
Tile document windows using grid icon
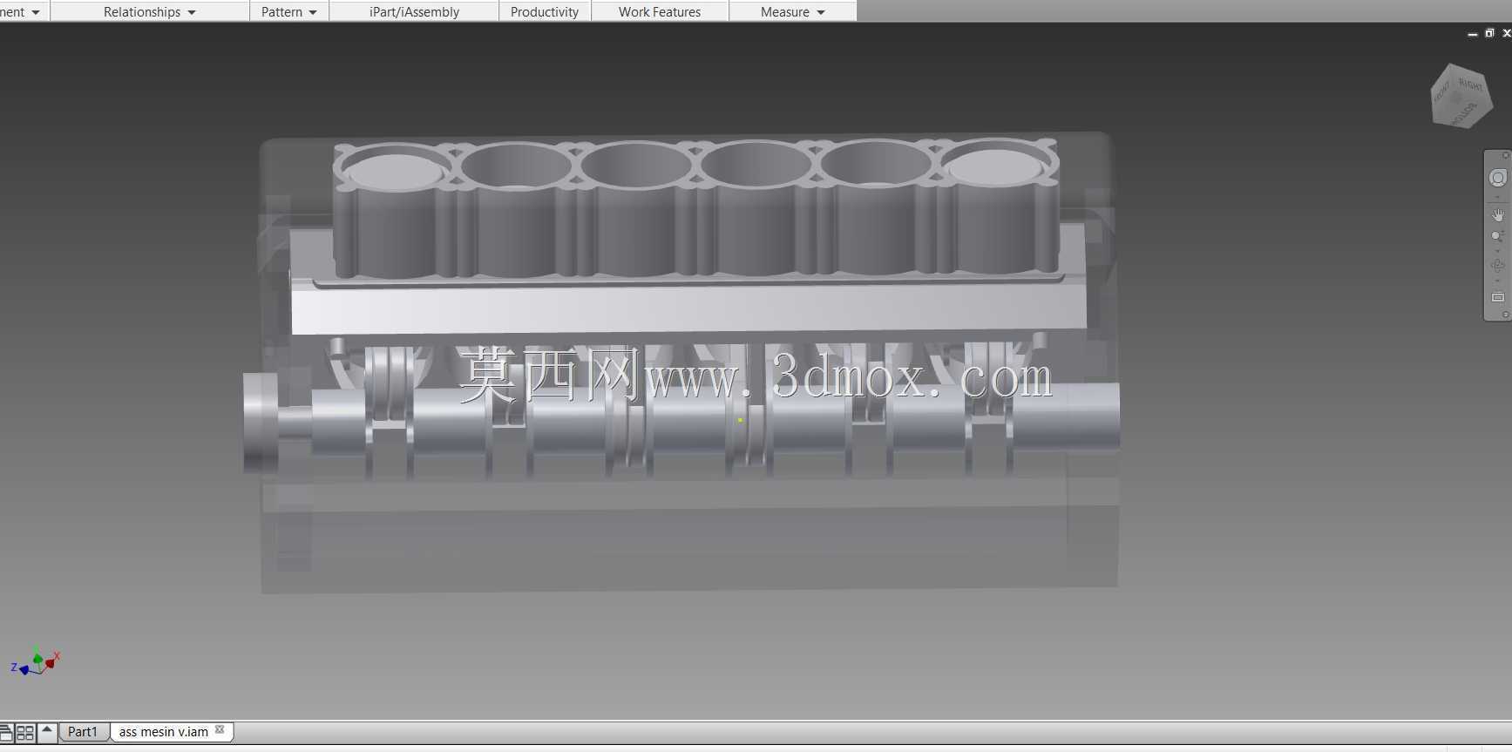coord(25,733)
